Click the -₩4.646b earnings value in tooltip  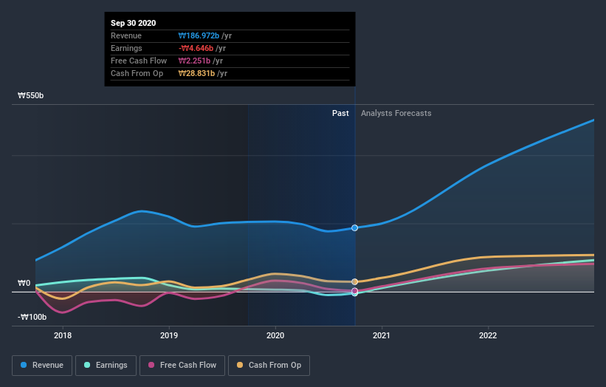click(x=196, y=48)
